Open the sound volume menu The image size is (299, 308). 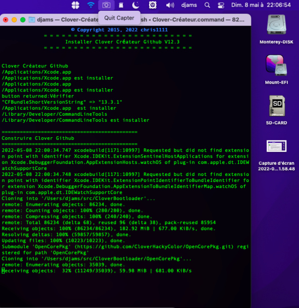click(x=170, y=5)
